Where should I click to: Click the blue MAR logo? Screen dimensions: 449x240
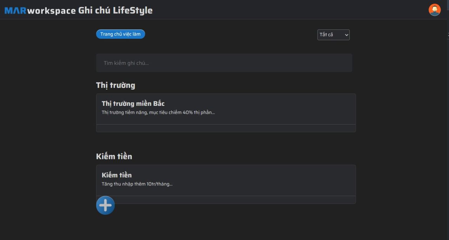click(15, 11)
